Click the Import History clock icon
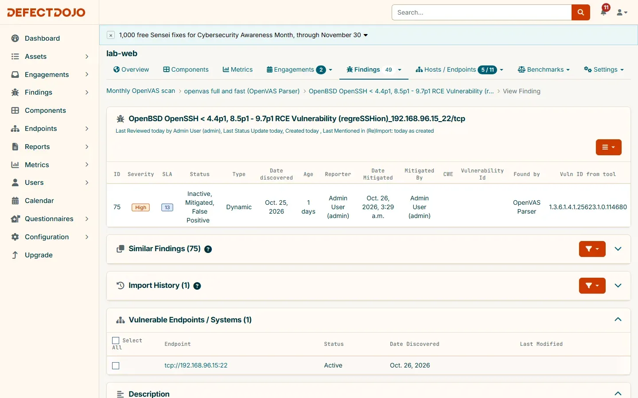638x398 pixels. [120, 286]
